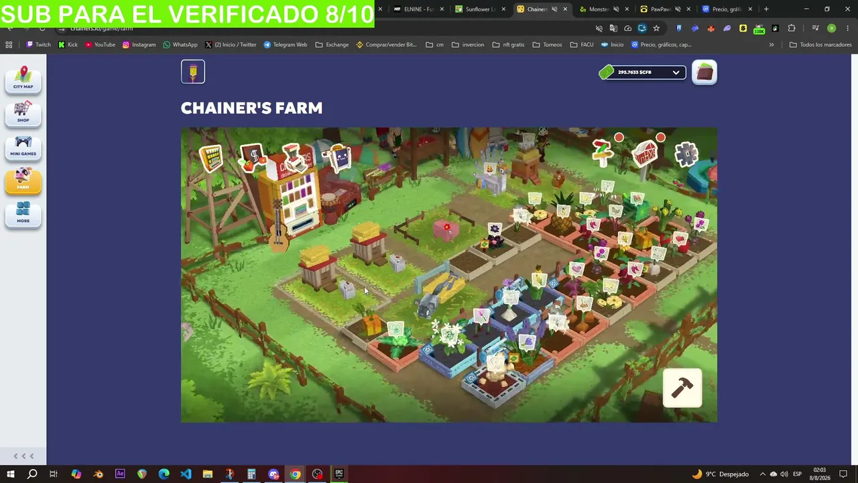Open the volume control in the system tray
858x483 pixels.
click(x=784, y=474)
